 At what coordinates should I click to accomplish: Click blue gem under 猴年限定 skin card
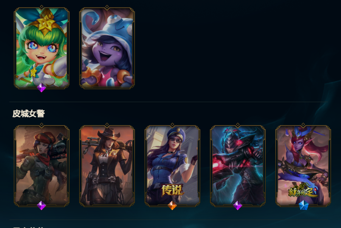303,206
